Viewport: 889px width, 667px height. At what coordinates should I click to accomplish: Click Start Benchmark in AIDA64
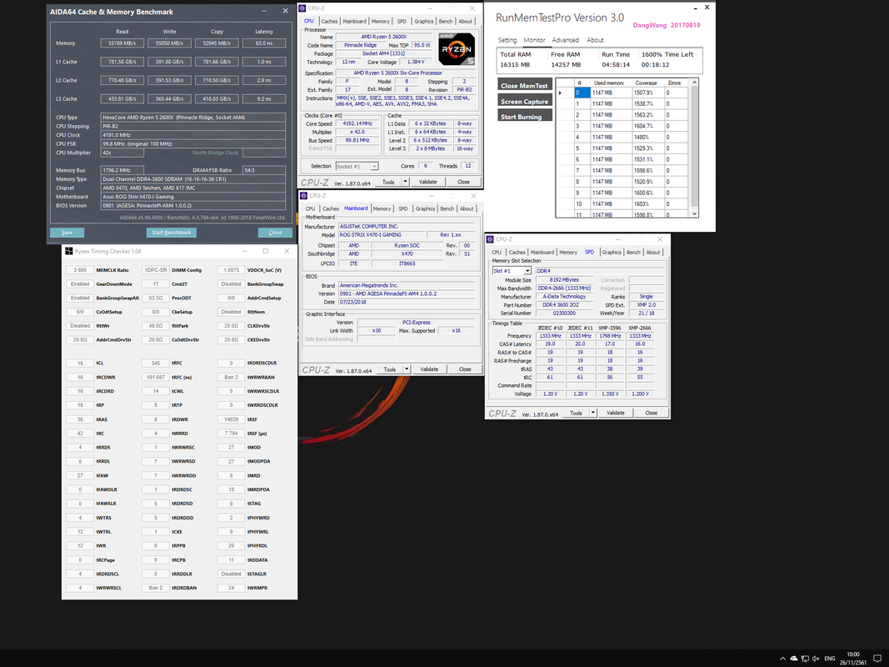(172, 233)
